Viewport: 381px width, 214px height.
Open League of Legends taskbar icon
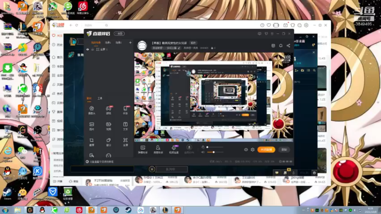(165, 210)
